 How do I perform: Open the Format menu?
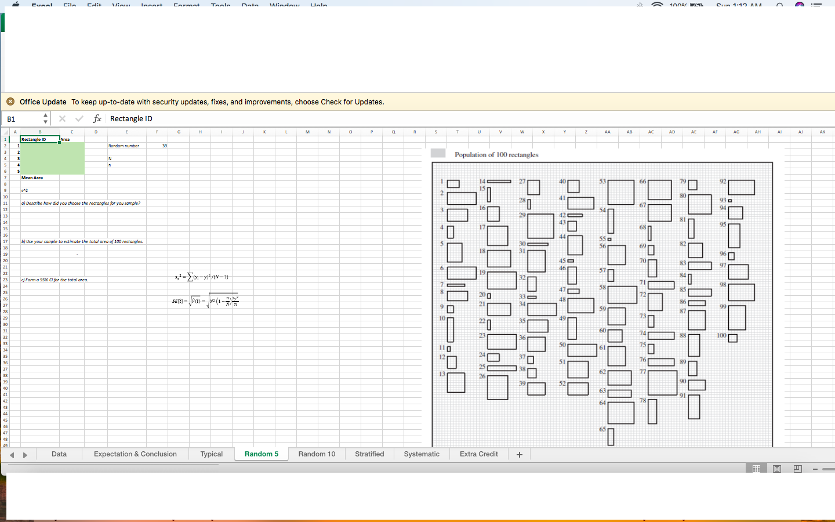tap(186, 6)
